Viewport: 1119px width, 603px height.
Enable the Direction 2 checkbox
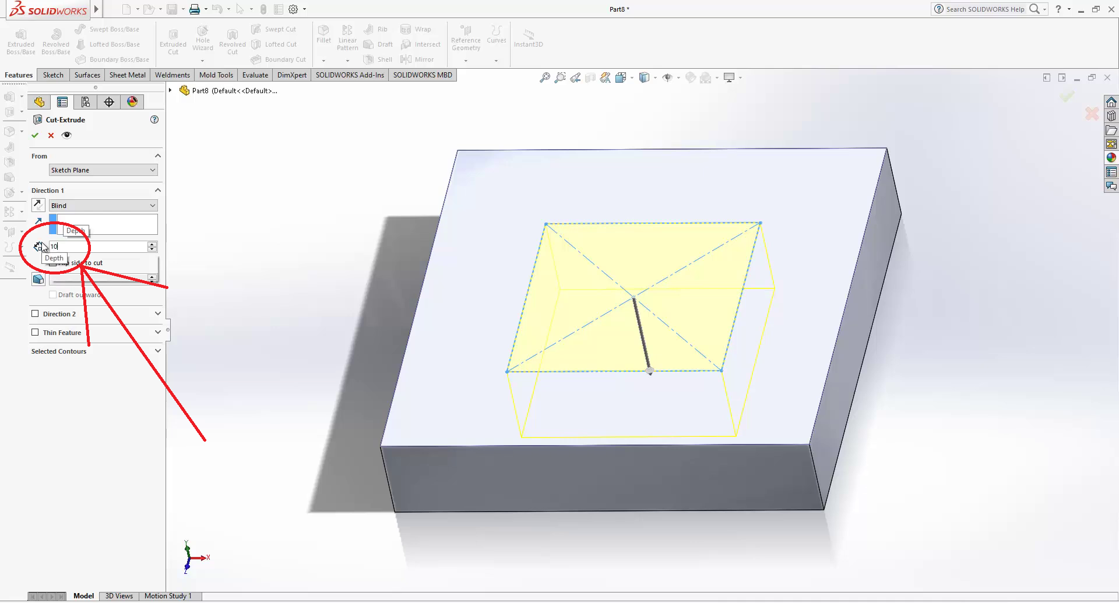point(35,314)
